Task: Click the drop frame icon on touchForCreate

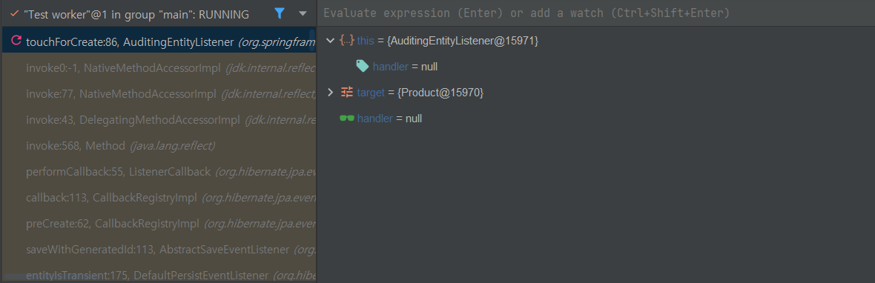Action: tap(16, 40)
